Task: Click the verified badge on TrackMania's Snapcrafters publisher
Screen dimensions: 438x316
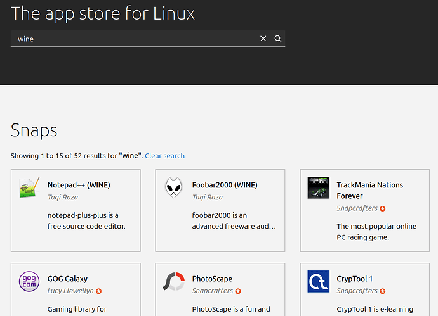Action: point(383,208)
